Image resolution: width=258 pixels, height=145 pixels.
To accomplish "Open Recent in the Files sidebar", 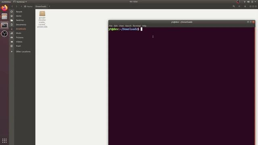I will coord(22,12).
